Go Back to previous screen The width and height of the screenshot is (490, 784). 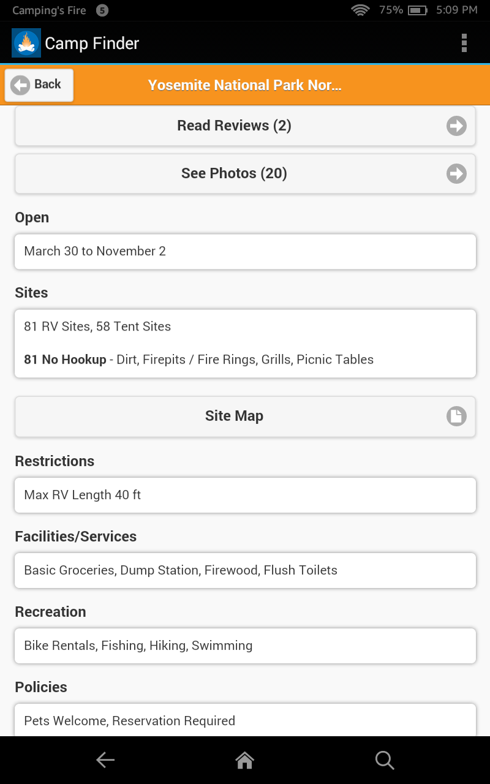(x=39, y=85)
